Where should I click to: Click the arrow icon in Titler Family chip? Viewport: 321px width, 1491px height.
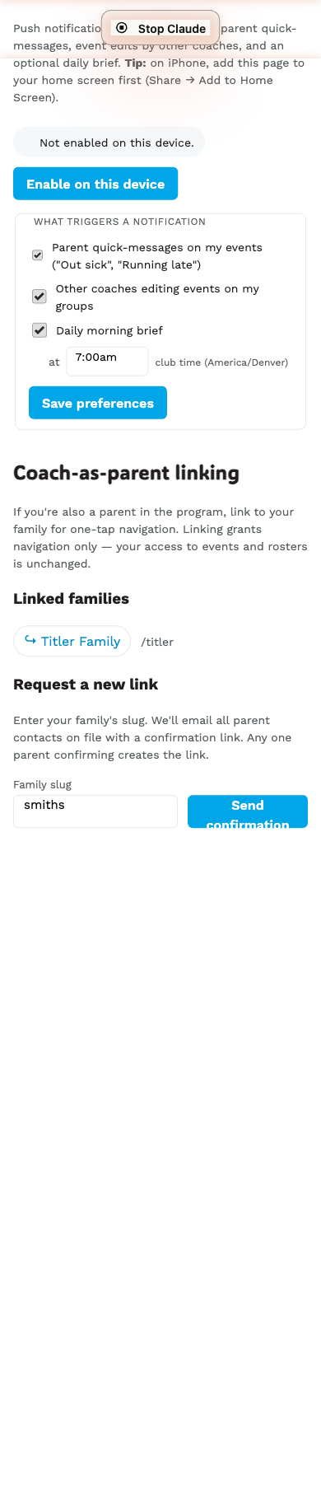point(30,640)
